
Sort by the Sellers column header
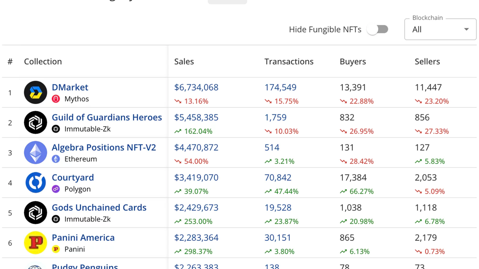click(x=427, y=61)
